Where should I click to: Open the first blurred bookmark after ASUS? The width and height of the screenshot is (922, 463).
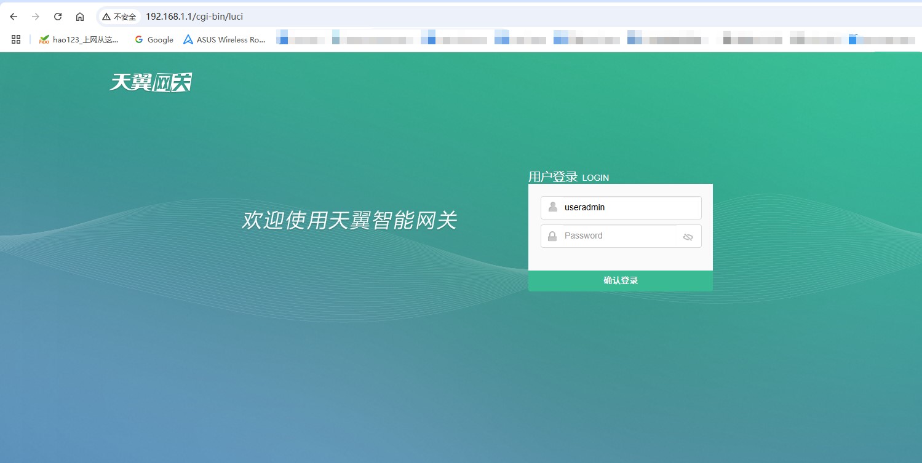(x=301, y=39)
